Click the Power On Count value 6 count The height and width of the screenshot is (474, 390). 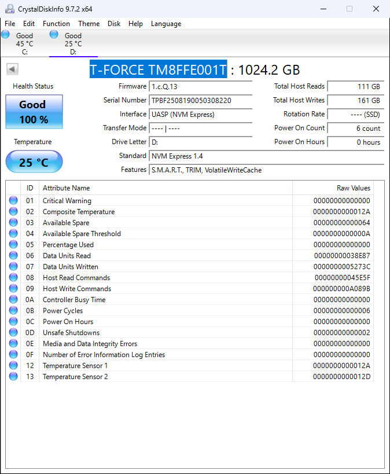coord(356,128)
